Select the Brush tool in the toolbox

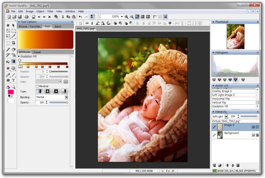tap(8, 50)
